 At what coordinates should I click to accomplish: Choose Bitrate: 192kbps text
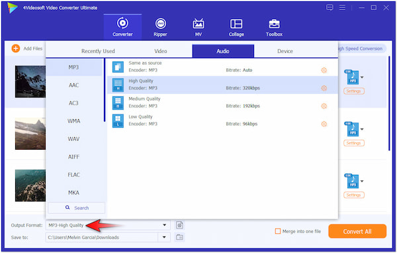[243, 106]
